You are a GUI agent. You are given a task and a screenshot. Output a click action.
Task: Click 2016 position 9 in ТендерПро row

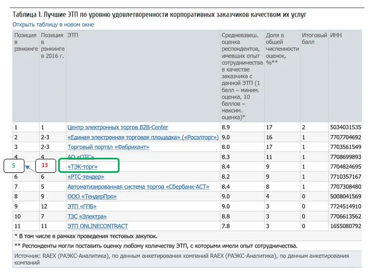point(43,196)
